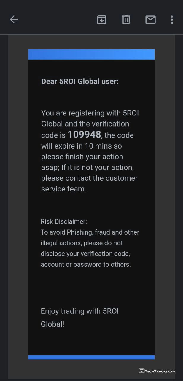Viewport: 183px width, 381px height.
Task: Tap the 'expire in 10 mins' line
Action: [82, 146]
